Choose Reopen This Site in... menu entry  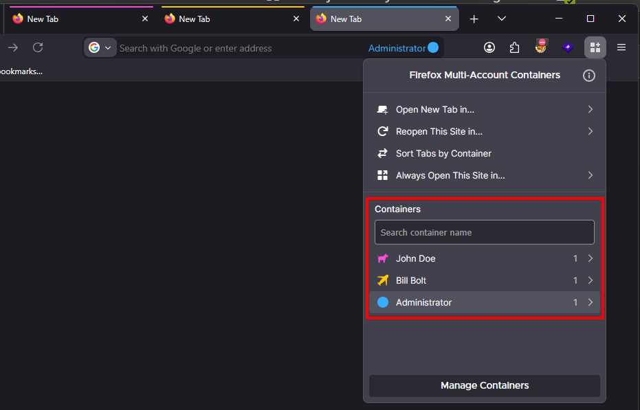point(485,131)
